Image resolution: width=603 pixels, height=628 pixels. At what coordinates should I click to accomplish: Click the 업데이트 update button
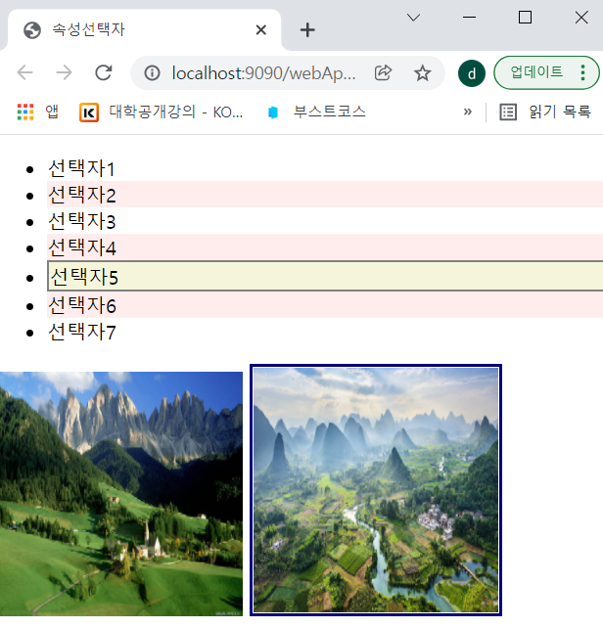536,72
